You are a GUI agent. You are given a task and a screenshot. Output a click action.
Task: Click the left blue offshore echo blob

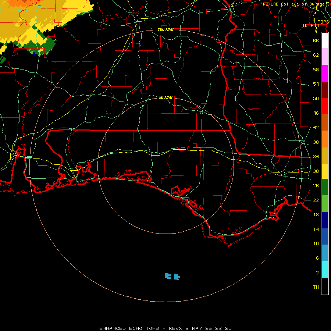168,276
